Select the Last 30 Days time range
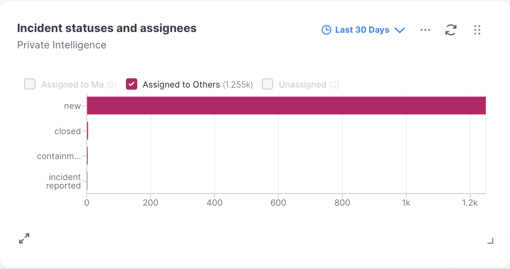510x269 pixels. coord(362,30)
